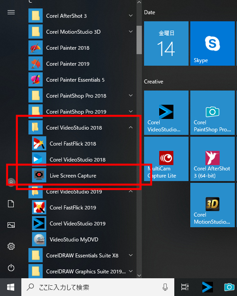Click the Windows Start button
Image resolution: width=237 pixels, height=296 pixels.
coord(11,287)
